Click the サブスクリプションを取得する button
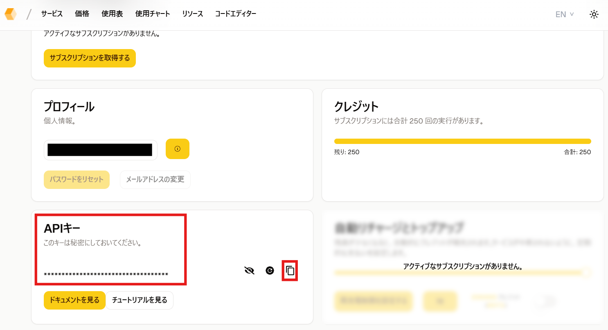Viewport: 608px width, 330px height. pos(90,58)
